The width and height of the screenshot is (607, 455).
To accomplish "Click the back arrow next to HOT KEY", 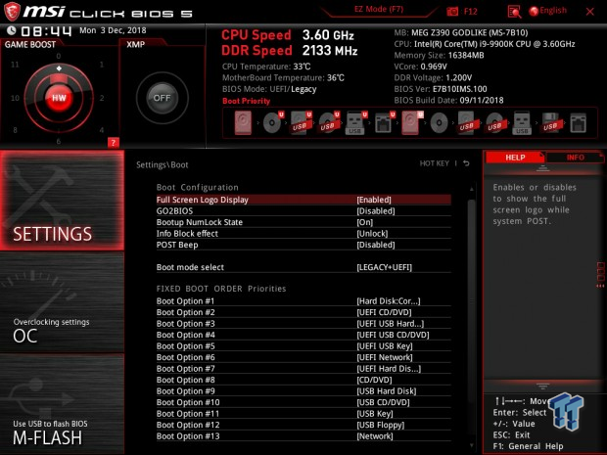I will click(x=466, y=163).
